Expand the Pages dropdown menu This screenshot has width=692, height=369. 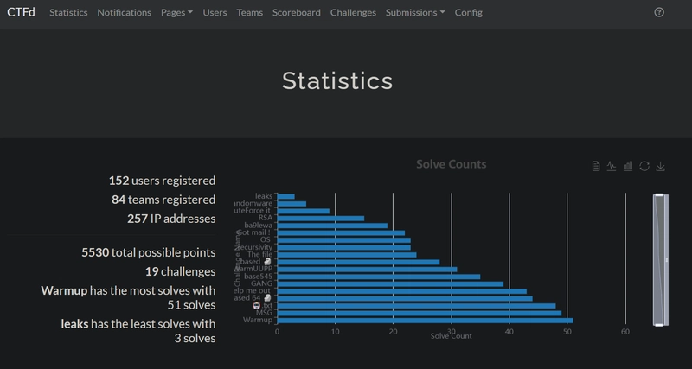tap(176, 13)
